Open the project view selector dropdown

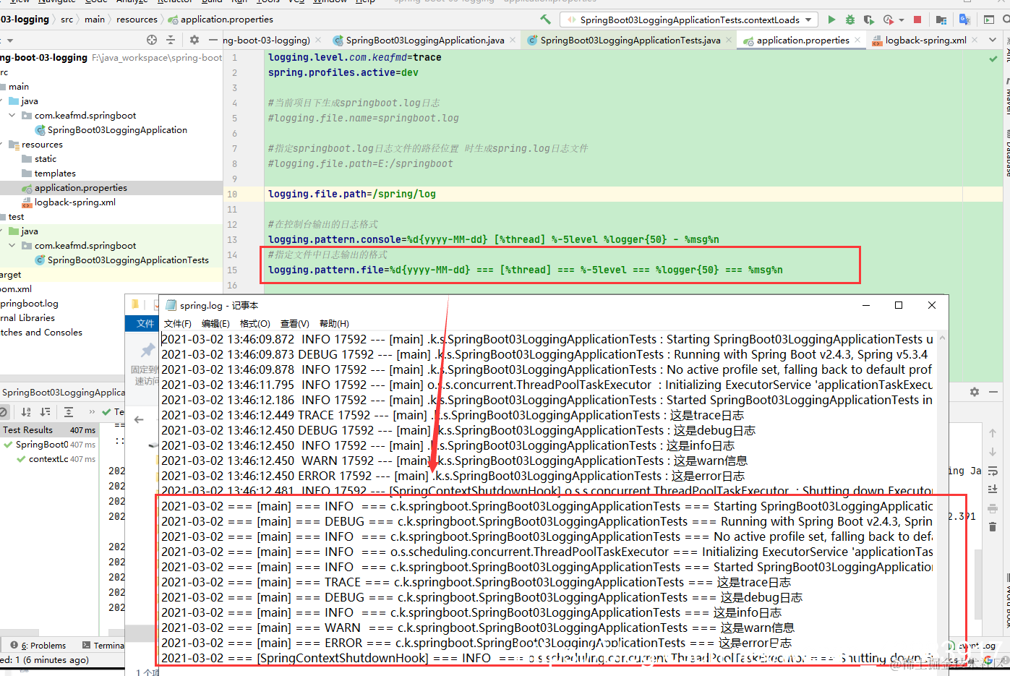pyautogui.click(x=10, y=40)
